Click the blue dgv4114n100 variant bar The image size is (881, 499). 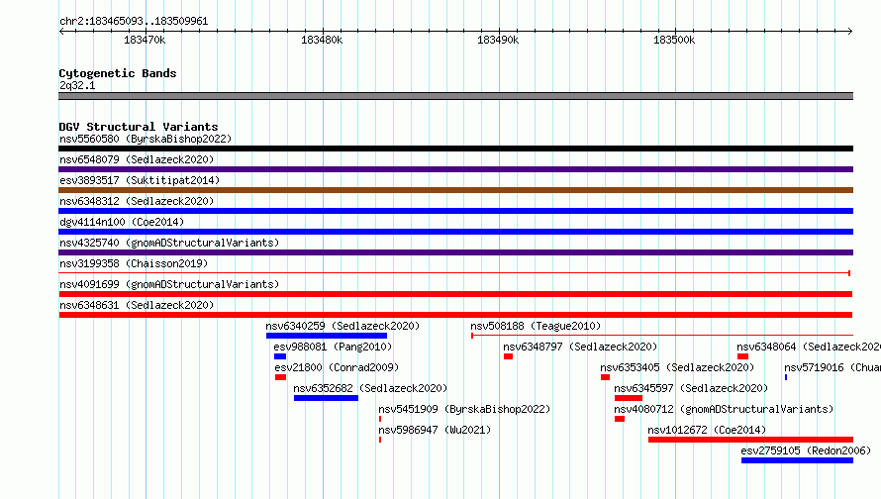click(455, 232)
